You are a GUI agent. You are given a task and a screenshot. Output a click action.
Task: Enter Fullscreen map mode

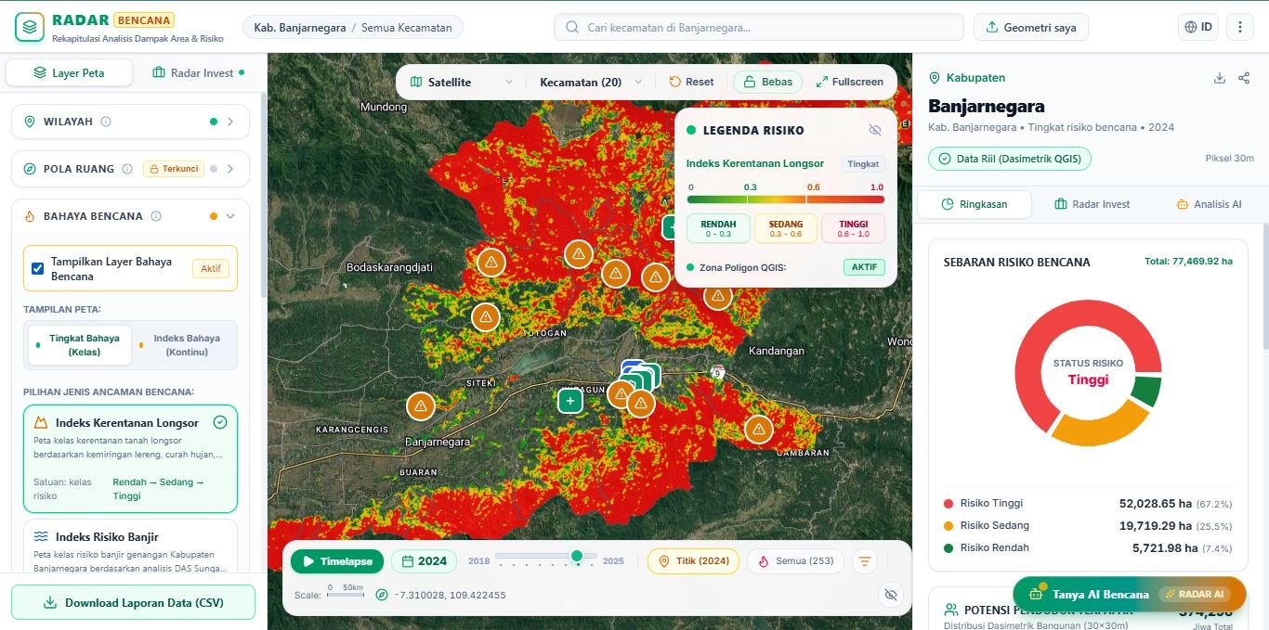pos(849,82)
